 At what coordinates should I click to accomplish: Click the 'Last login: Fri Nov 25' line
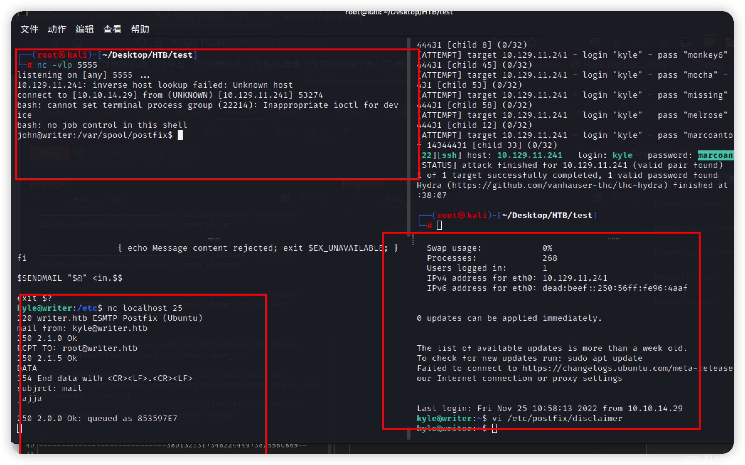pos(549,408)
